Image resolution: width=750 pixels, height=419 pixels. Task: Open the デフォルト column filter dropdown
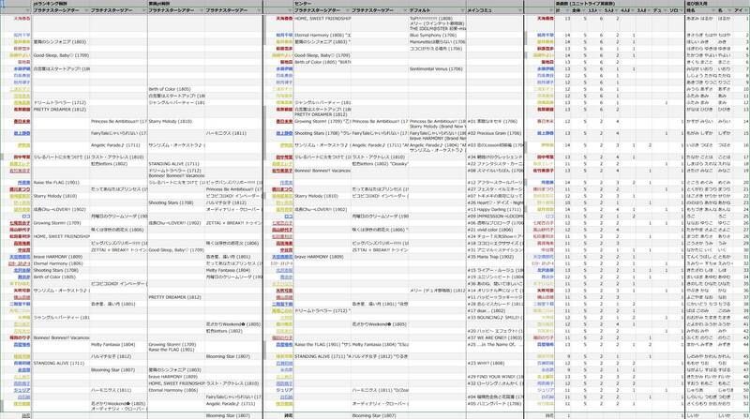click(462, 10)
